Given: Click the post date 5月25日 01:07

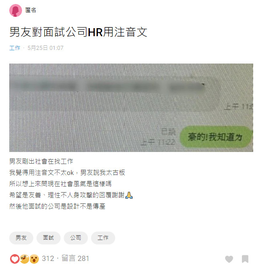Looking at the screenshot, I should click(x=45, y=48).
